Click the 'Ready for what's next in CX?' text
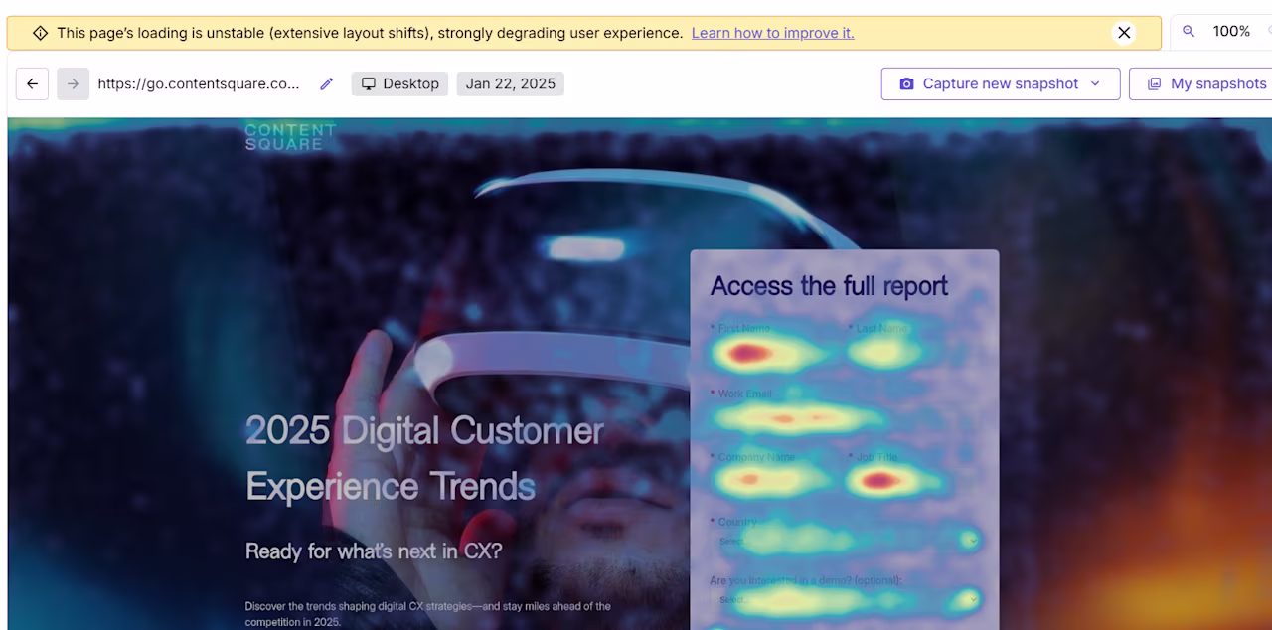1272x630 pixels. click(x=374, y=551)
